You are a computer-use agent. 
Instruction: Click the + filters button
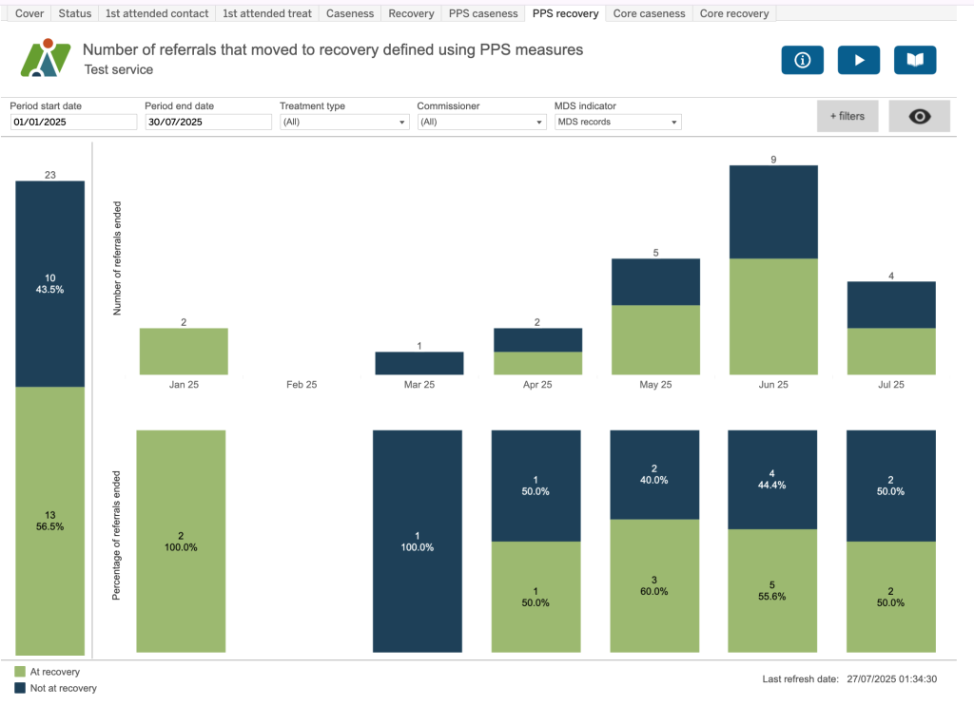pyautogui.click(x=847, y=116)
